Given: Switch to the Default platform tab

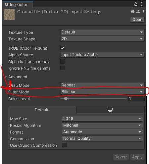Looking at the screenshot, I should click(x=42, y=110).
